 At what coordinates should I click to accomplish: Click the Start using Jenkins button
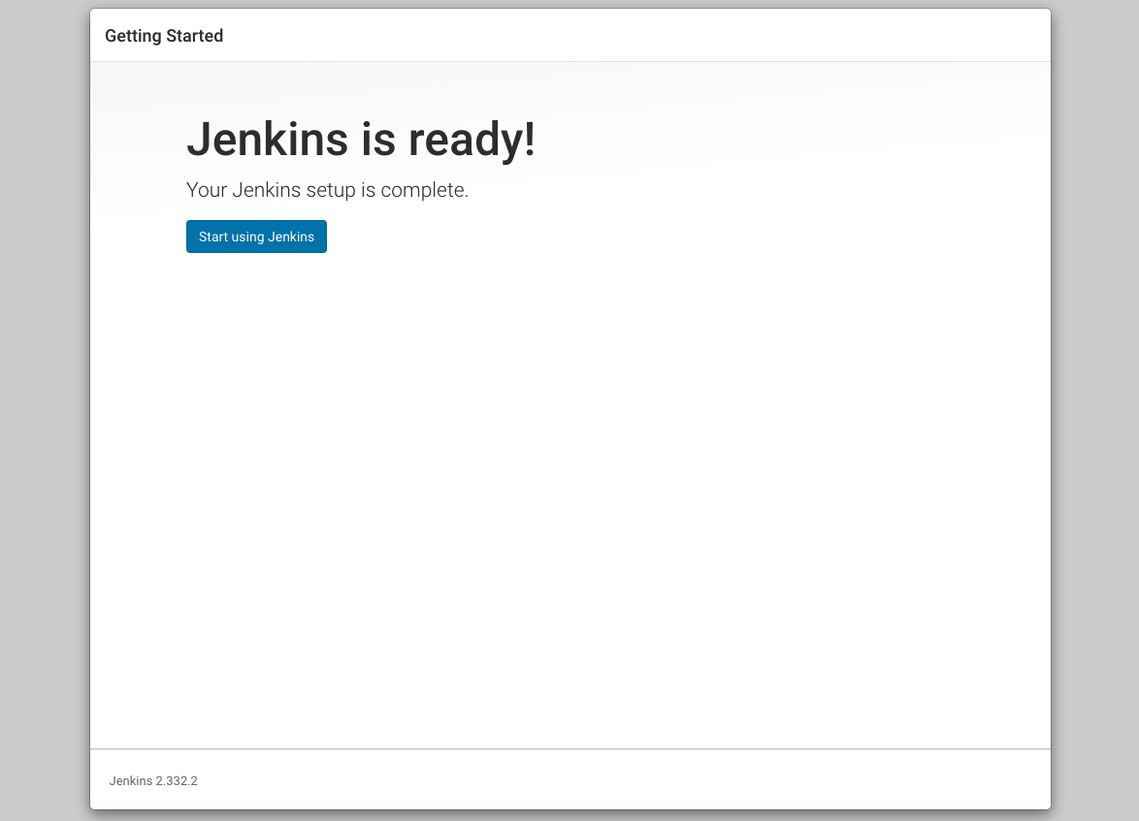[x=256, y=237]
